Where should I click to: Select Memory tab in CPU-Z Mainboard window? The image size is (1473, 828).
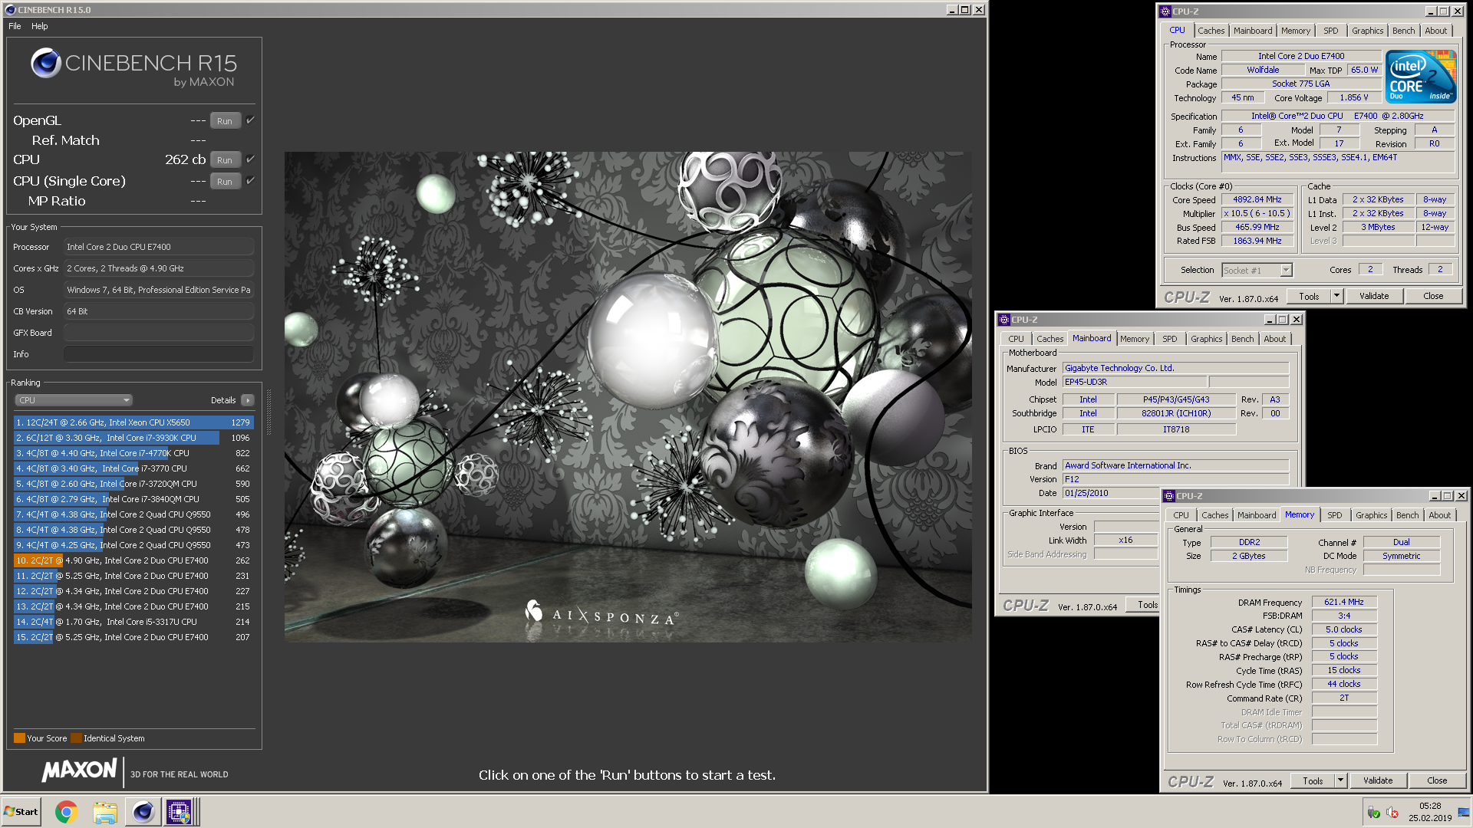coord(1135,339)
